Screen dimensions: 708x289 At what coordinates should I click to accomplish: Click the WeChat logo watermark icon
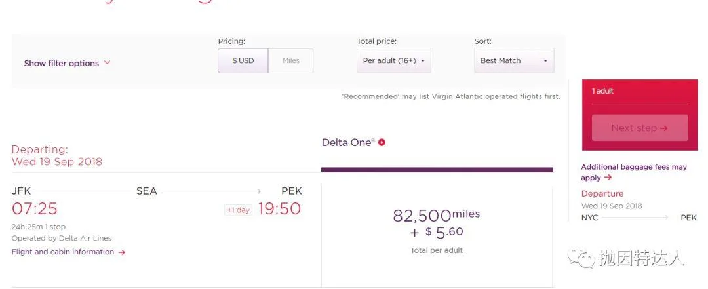(581, 258)
